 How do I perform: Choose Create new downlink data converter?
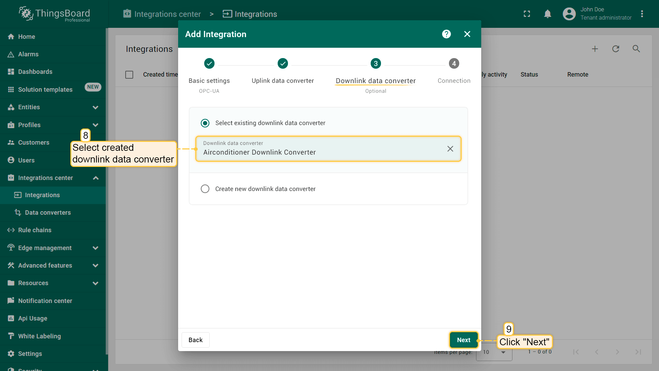[x=205, y=189]
